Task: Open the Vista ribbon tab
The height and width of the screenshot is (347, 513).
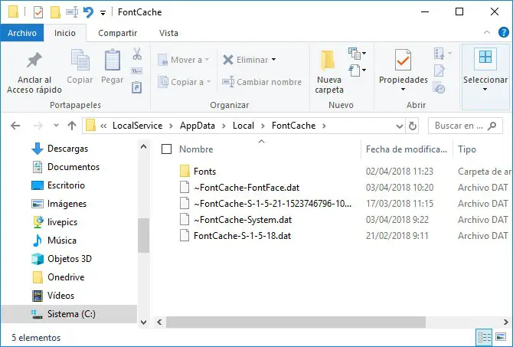Action: click(x=168, y=33)
